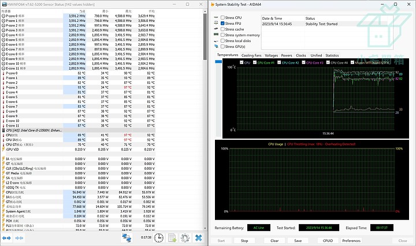Click the clock icon beside P-core 0 frequency row
Image resolution: width=416 pixels, height=246 pixels.
3,16
